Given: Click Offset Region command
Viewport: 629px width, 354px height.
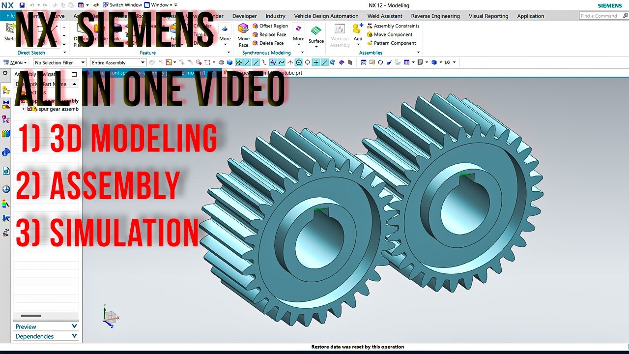Looking at the screenshot, I should tap(270, 26).
